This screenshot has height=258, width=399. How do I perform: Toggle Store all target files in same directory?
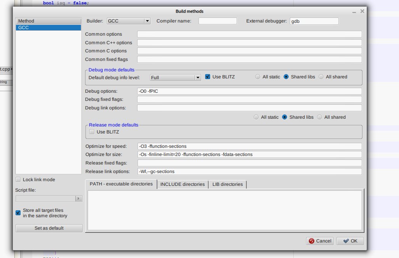[x=18, y=213]
